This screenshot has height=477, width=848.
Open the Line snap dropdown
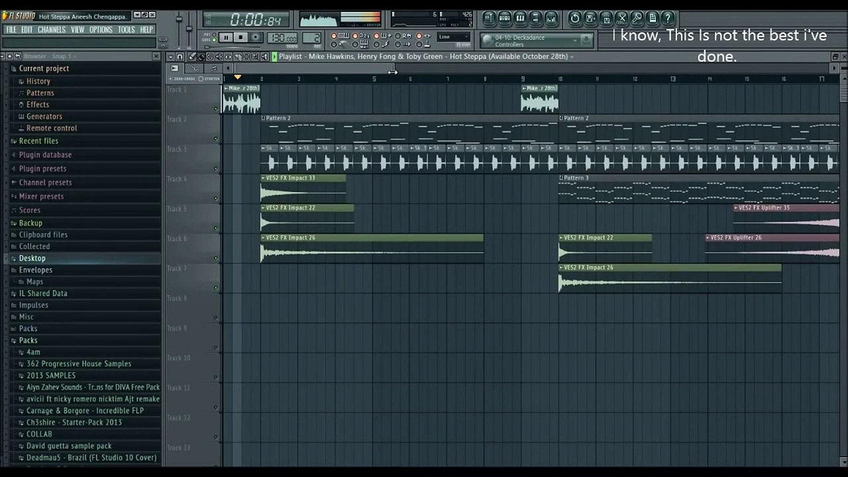[x=454, y=37]
